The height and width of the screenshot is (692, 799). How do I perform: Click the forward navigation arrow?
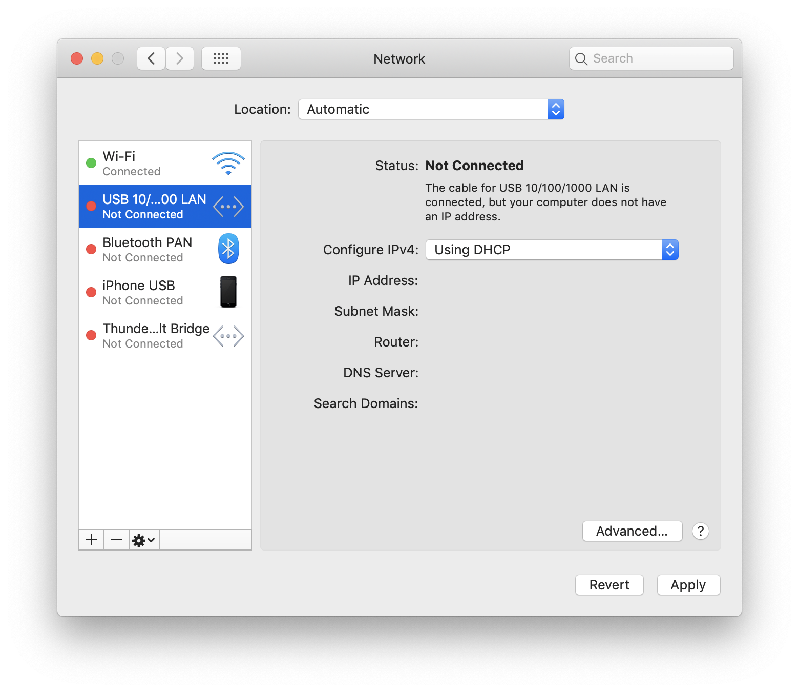(x=180, y=58)
